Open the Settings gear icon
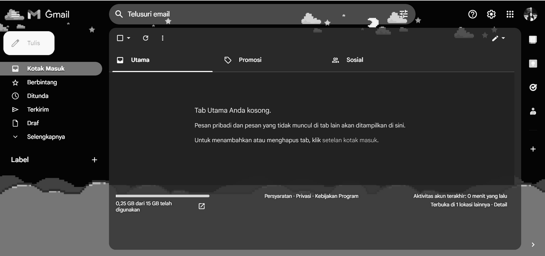This screenshot has width=545, height=256. click(491, 14)
